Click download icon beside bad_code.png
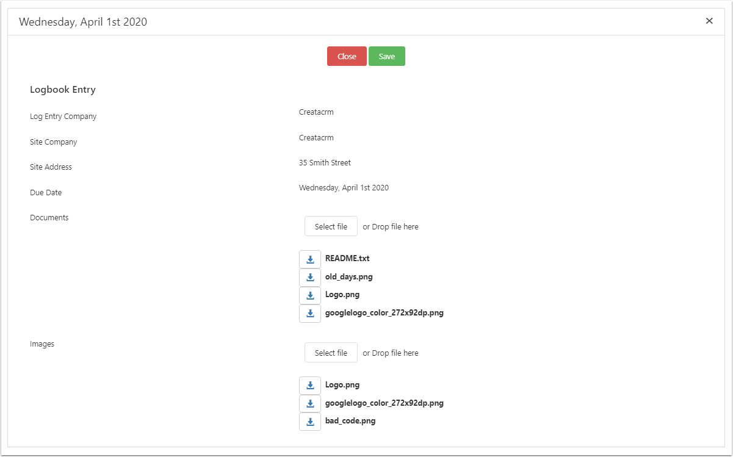This screenshot has height=457, width=733. (310, 422)
